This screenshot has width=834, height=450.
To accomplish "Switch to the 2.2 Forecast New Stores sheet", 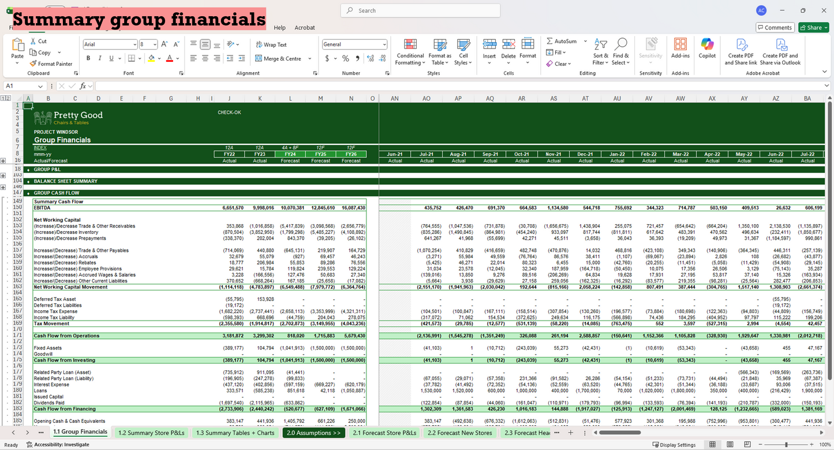I will pyautogui.click(x=459, y=432).
